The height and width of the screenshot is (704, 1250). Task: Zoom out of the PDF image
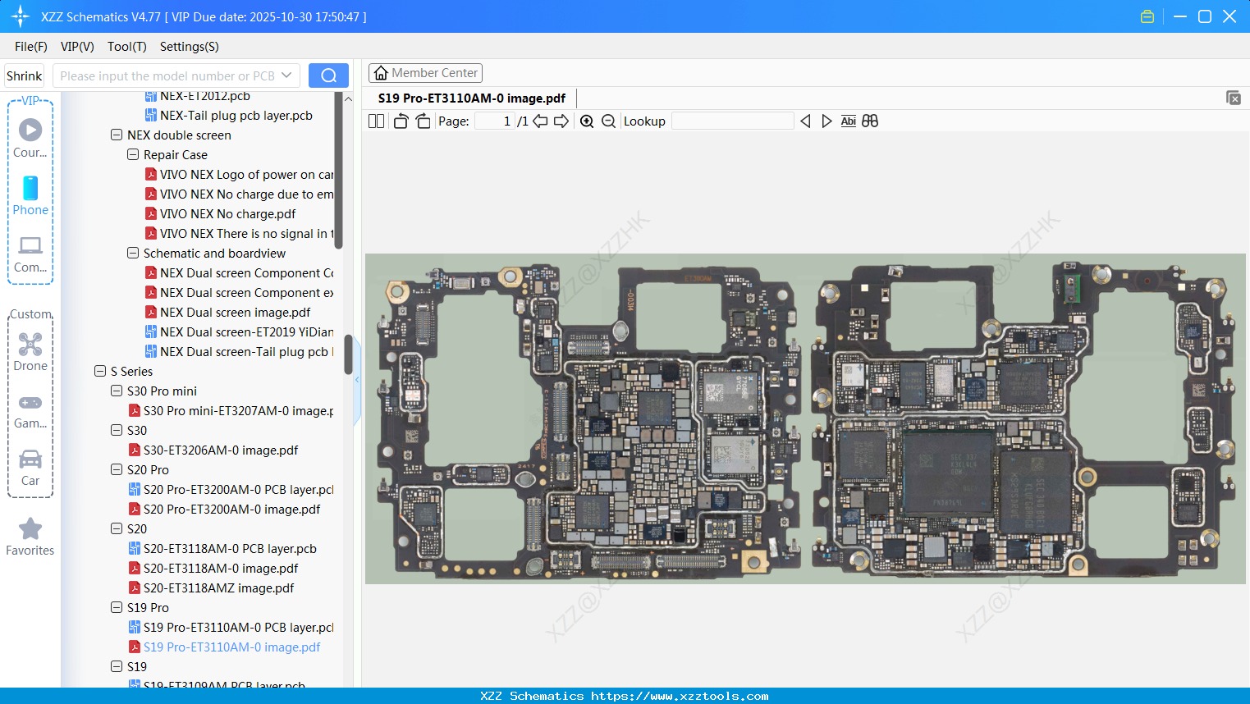[x=608, y=121]
